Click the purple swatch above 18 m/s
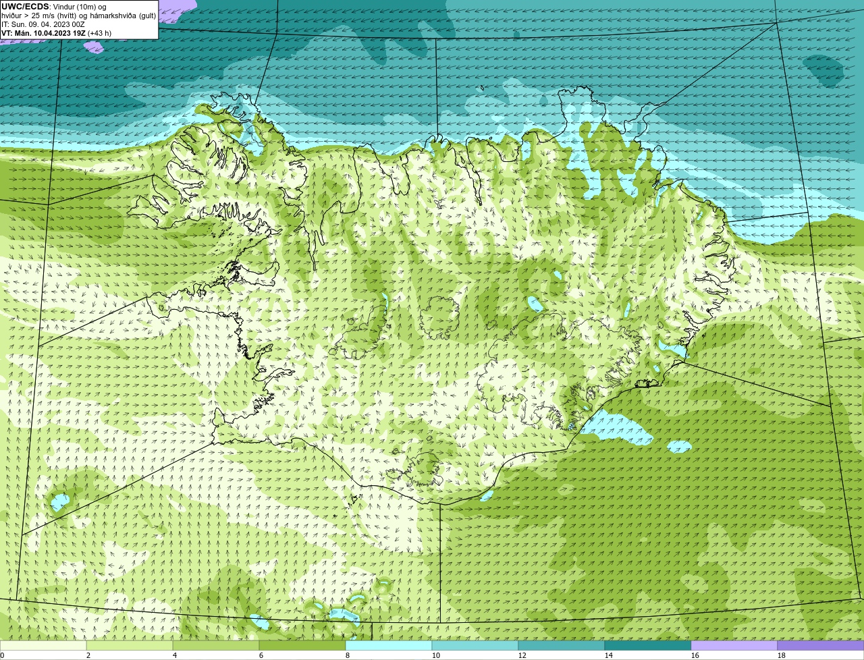864x660 pixels. tap(821, 646)
